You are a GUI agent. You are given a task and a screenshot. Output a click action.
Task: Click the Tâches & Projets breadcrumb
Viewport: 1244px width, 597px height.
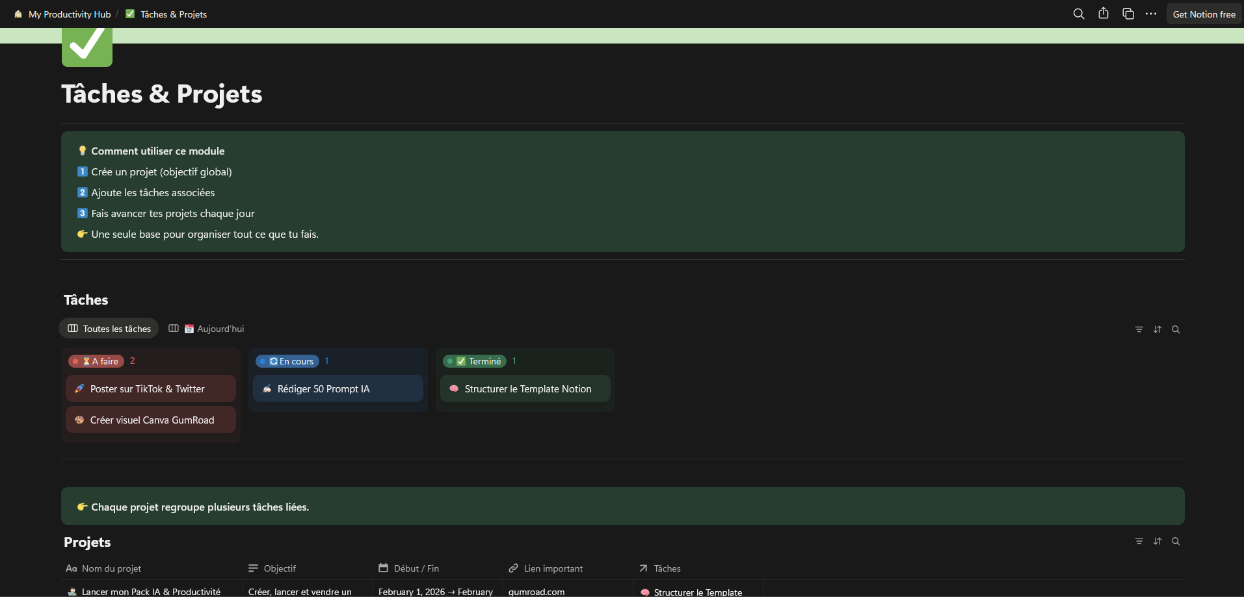pos(166,14)
